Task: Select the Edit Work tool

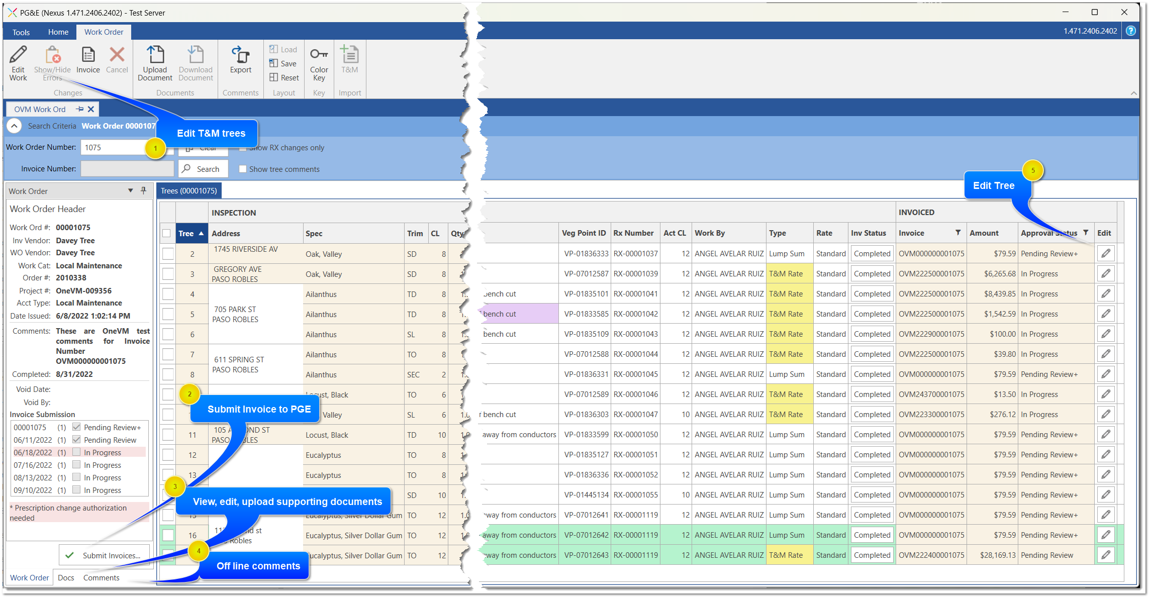Action: coord(18,63)
